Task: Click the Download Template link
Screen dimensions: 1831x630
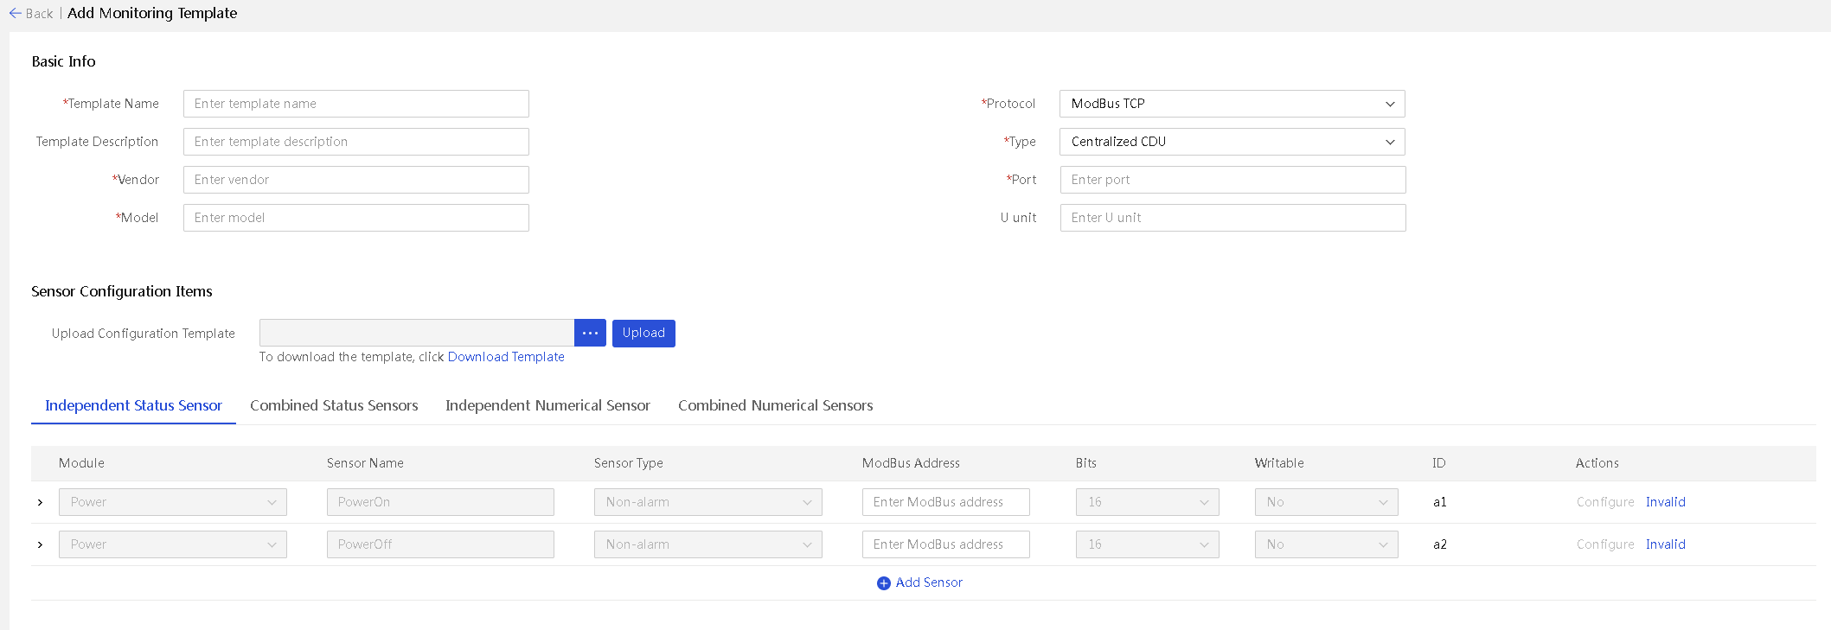Action: 506,357
